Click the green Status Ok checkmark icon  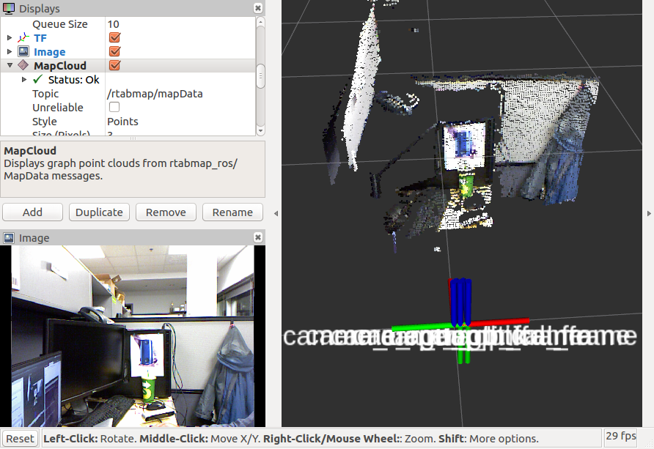tap(38, 80)
